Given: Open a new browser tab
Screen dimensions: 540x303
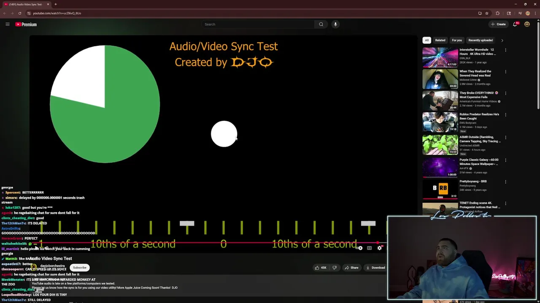Looking at the screenshot, I should point(56,4).
